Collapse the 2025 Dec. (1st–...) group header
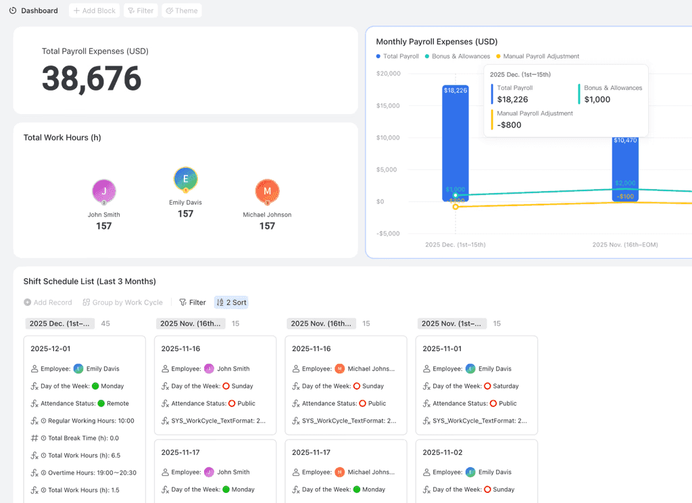This screenshot has height=503, width=692. tap(59, 323)
